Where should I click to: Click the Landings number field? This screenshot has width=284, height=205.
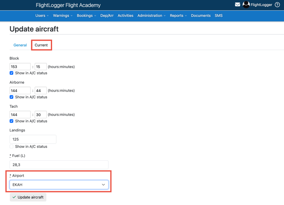coord(33,139)
